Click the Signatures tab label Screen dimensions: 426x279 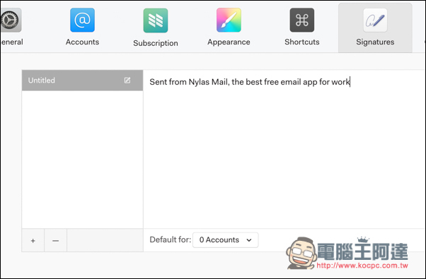[375, 42]
